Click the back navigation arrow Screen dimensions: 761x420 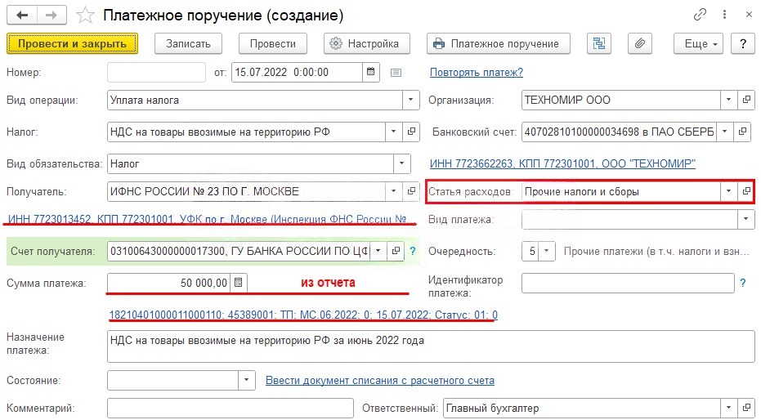pos(22,15)
